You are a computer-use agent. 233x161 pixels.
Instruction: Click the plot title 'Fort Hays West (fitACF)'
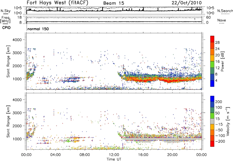[x=57, y=3]
